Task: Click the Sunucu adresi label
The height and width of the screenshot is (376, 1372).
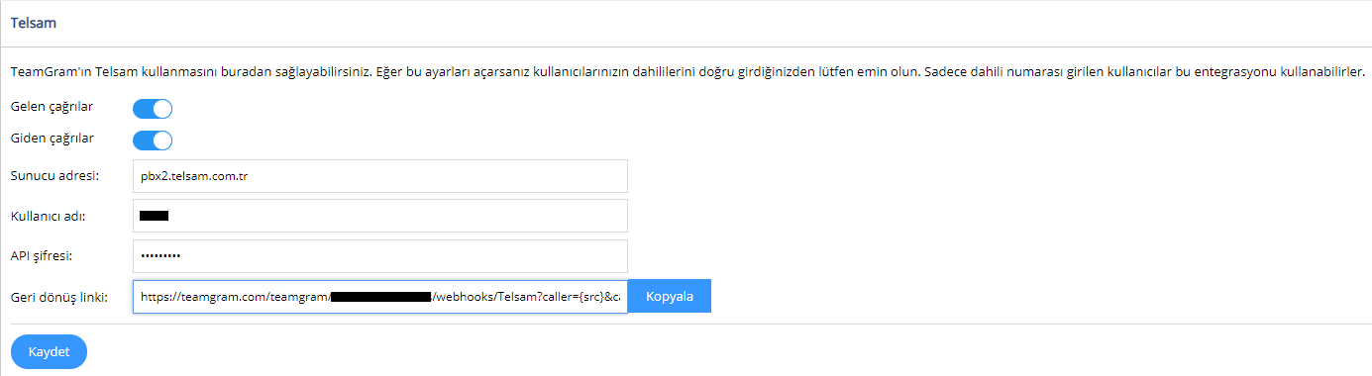Action: pos(54,176)
